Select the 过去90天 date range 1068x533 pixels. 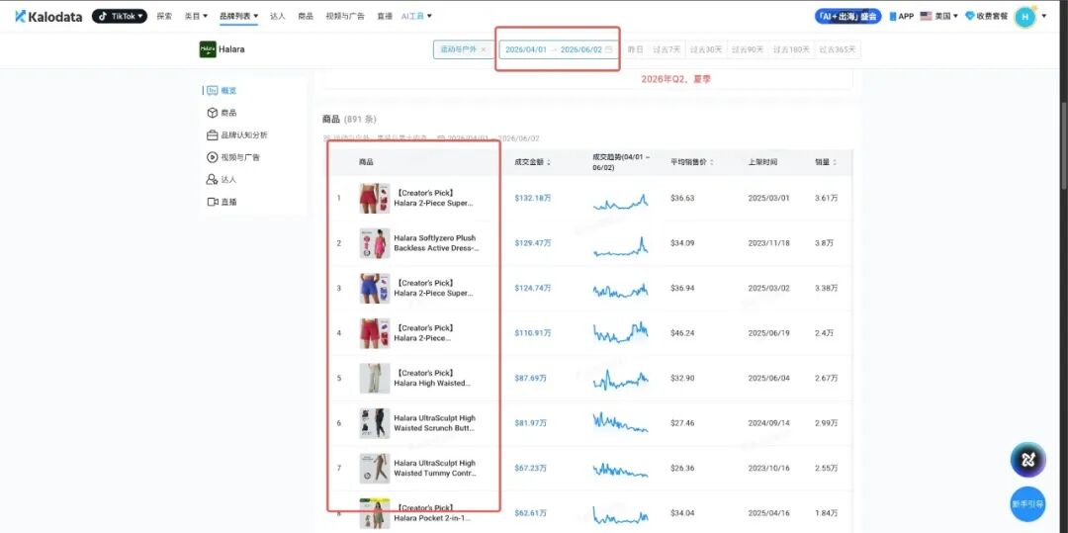pyautogui.click(x=747, y=49)
